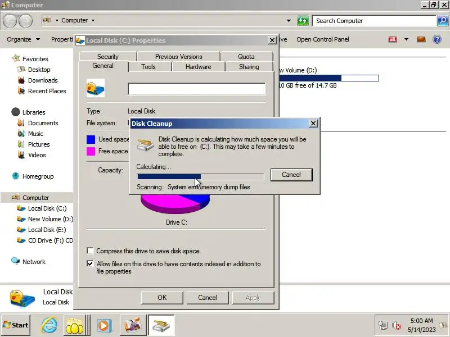This screenshot has height=337, width=450.
Task: Click the change view icon in Explorer toolbar
Action: [393, 39]
